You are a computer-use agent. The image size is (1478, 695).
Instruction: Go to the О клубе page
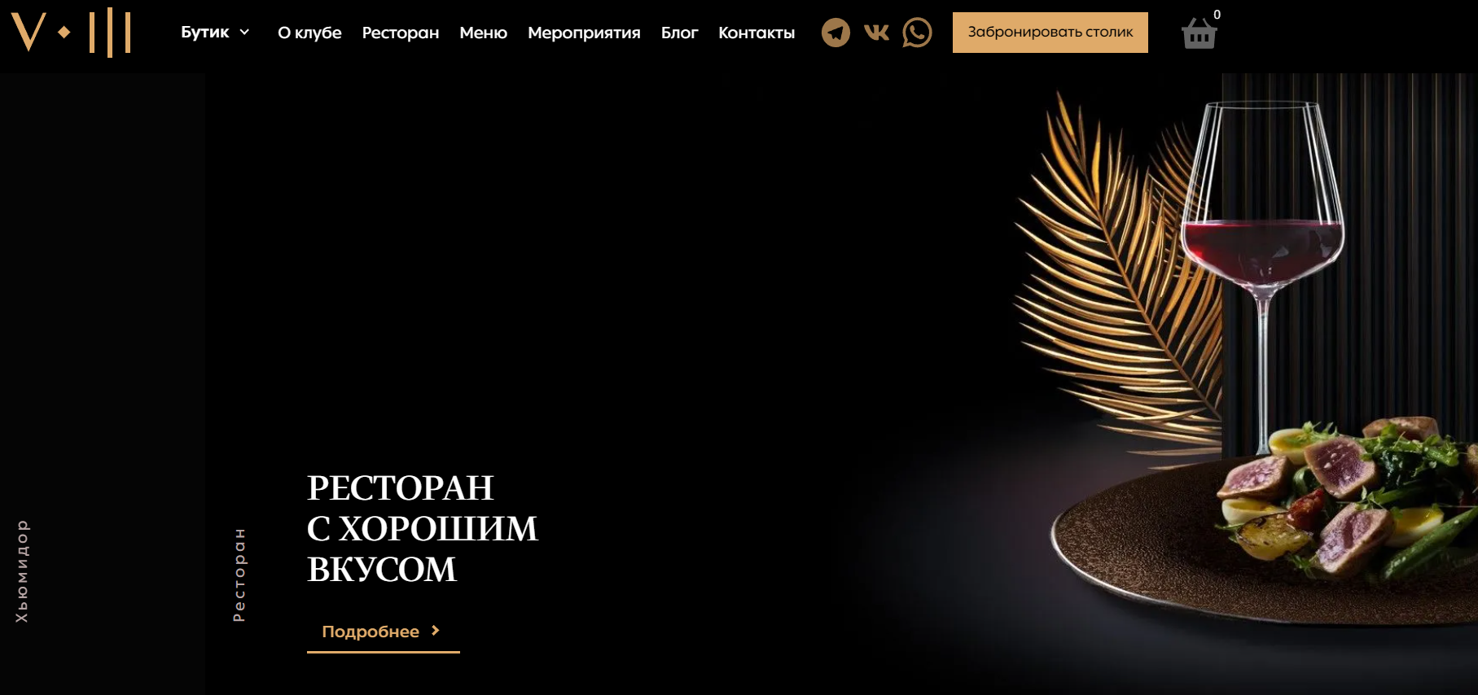click(309, 33)
